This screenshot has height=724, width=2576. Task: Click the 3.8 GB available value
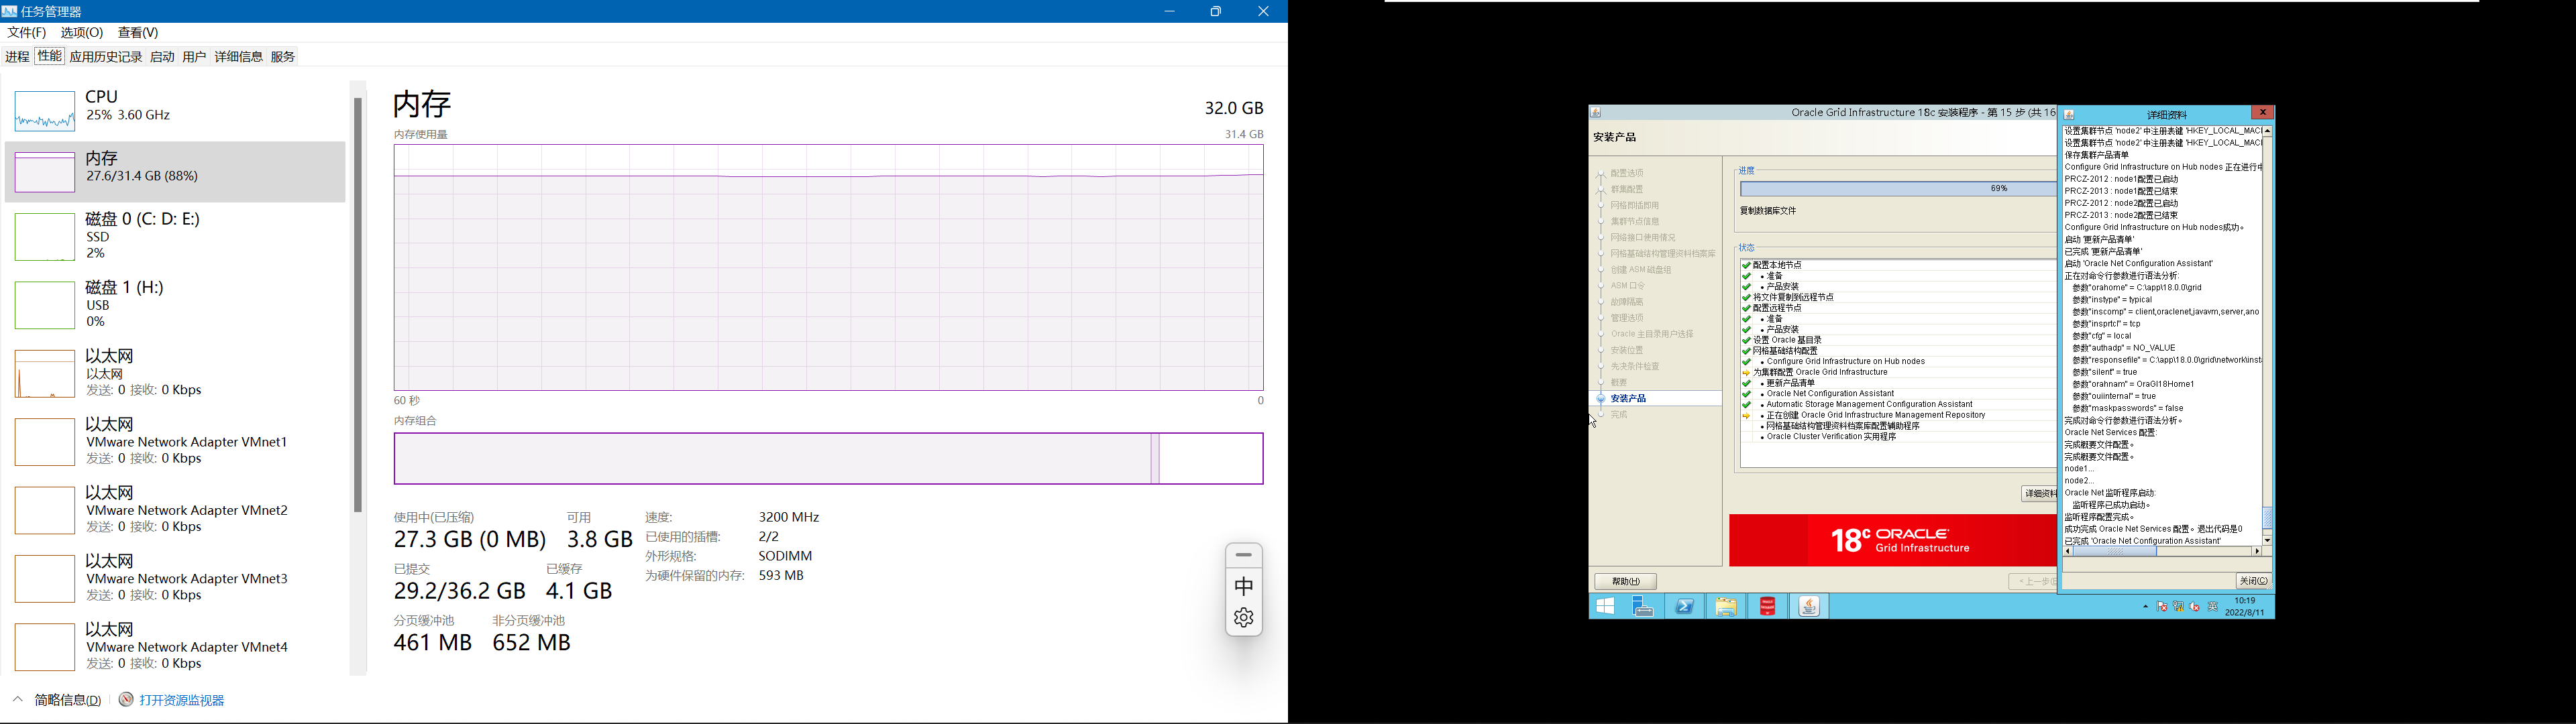[600, 539]
